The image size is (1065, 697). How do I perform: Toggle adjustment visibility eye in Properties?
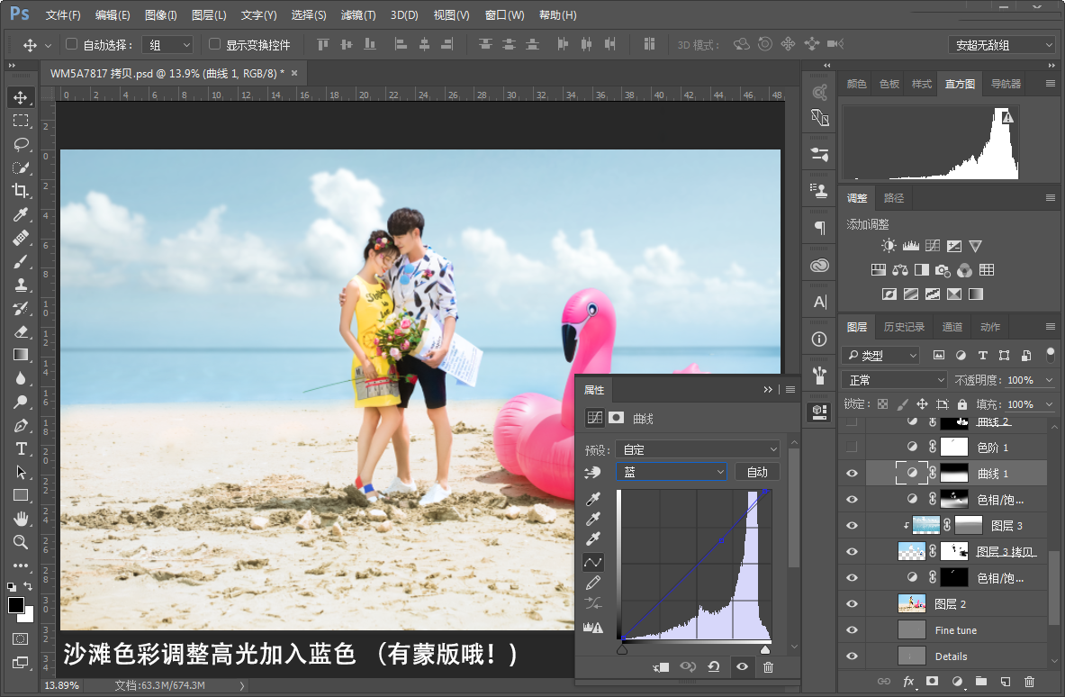[x=743, y=667]
